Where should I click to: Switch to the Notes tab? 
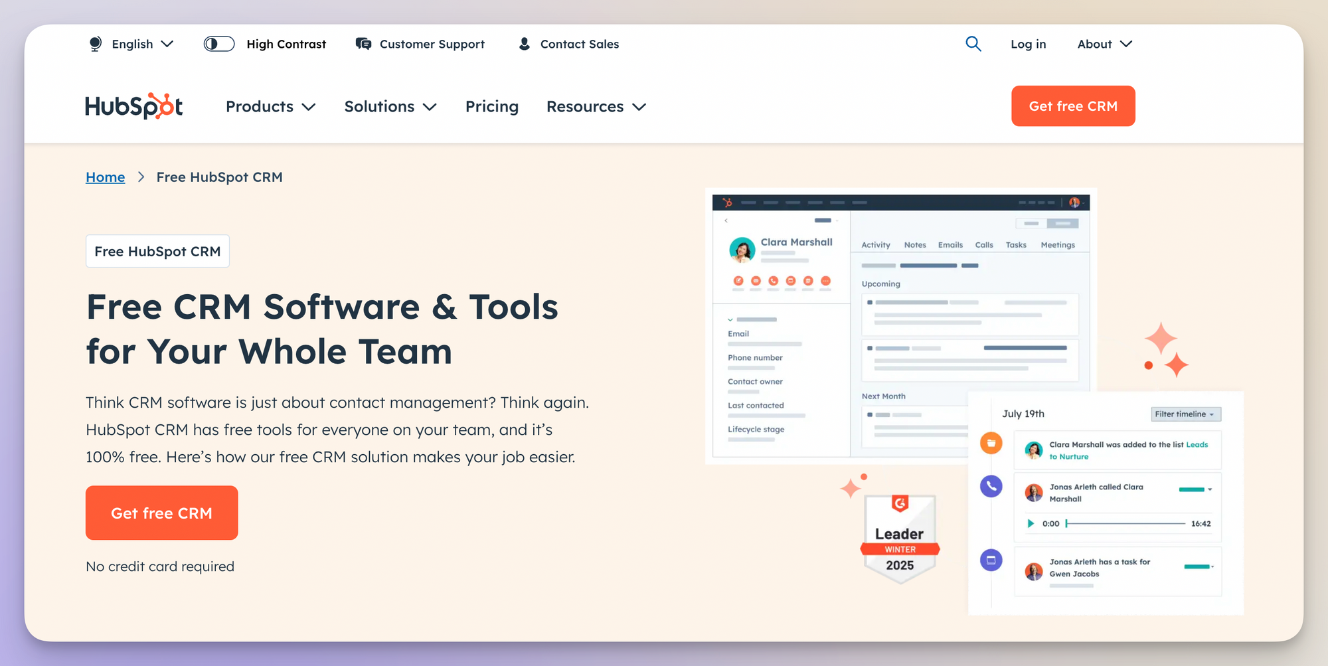pos(915,245)
